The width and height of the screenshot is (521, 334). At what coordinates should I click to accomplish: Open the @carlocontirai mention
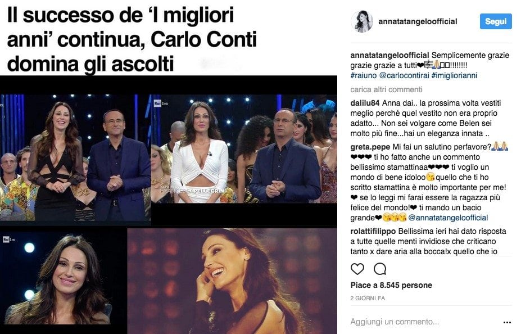404,75
